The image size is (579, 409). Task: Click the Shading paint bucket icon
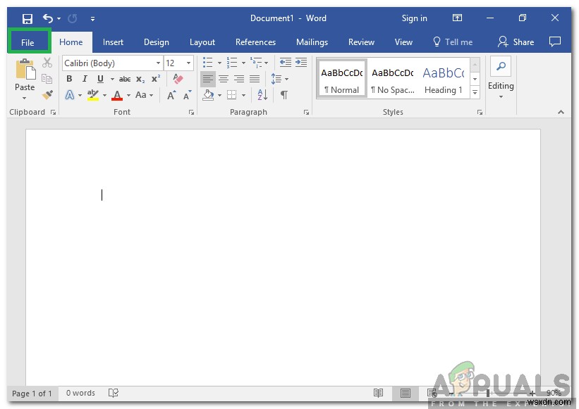pos(208,95)
